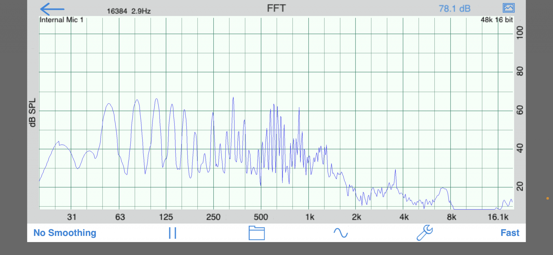Tap the 500 frequency axis label

pos(261,217)
